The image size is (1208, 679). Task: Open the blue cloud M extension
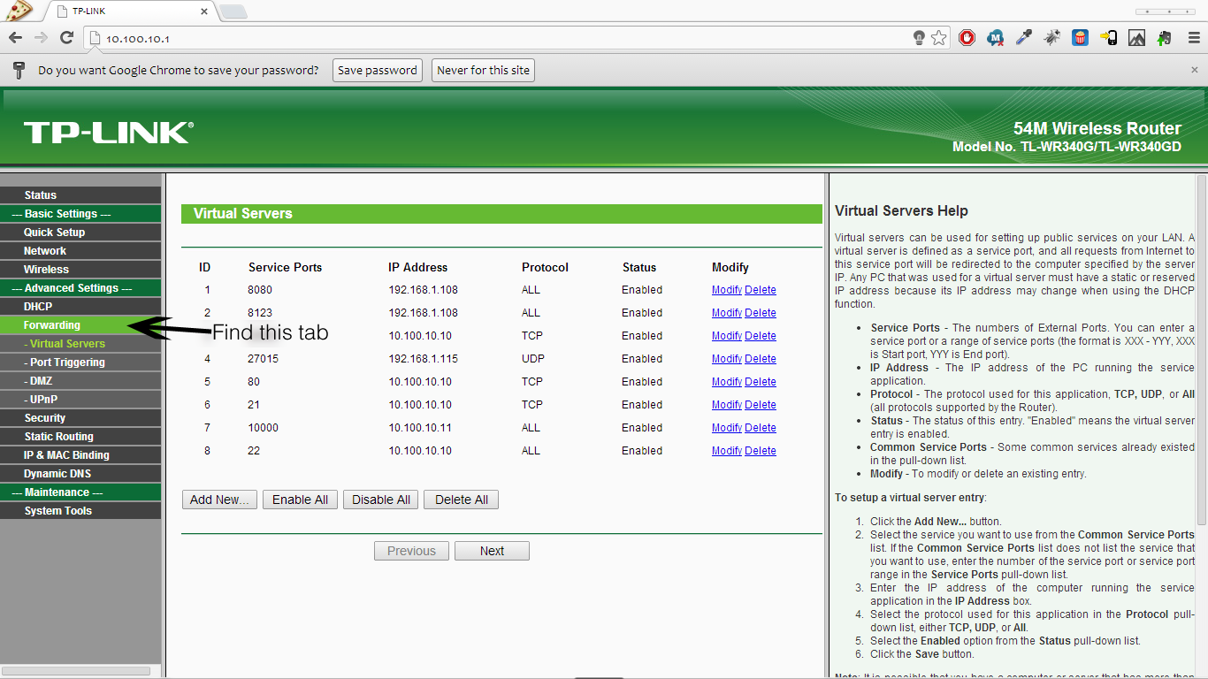tap(996, 38)
